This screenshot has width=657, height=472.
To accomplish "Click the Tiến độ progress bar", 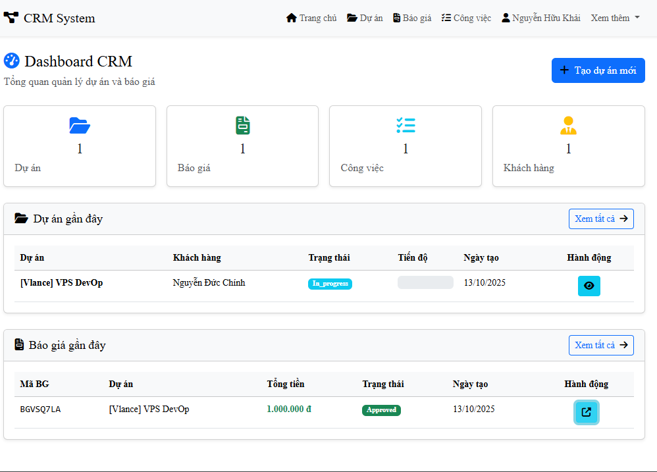I will tap(424, 282).
